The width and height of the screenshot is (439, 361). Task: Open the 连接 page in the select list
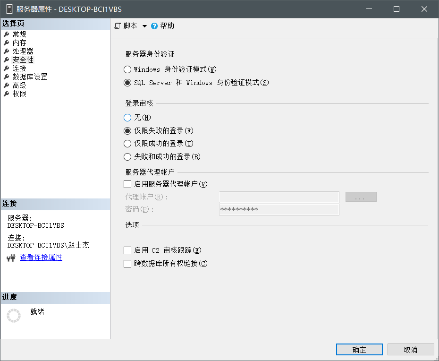19,68
